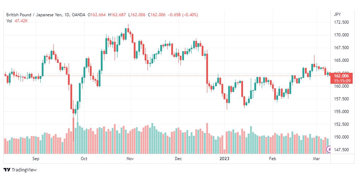Click the TradingView logo at bottom left

20,170
